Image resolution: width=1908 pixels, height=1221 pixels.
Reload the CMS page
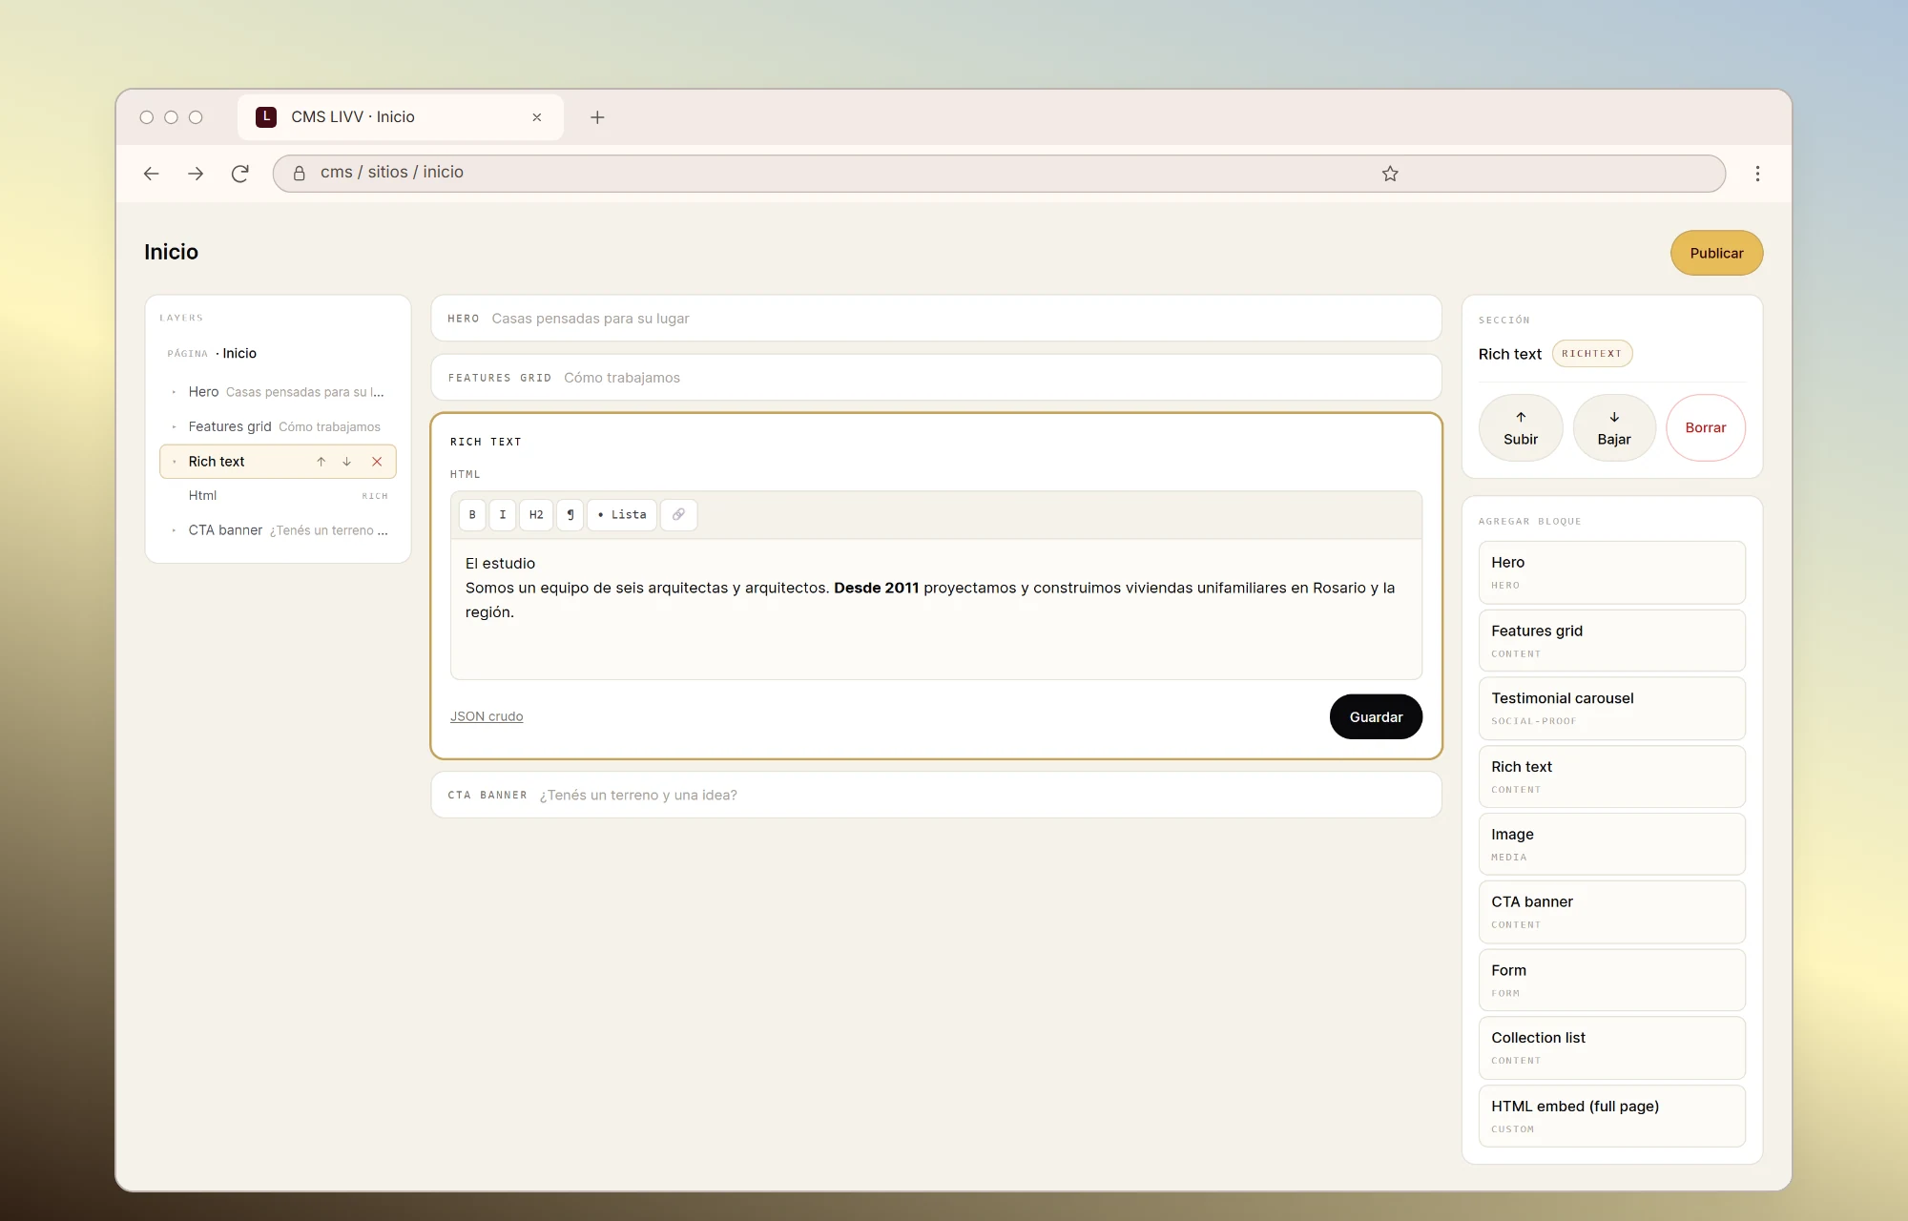[240, 174]
